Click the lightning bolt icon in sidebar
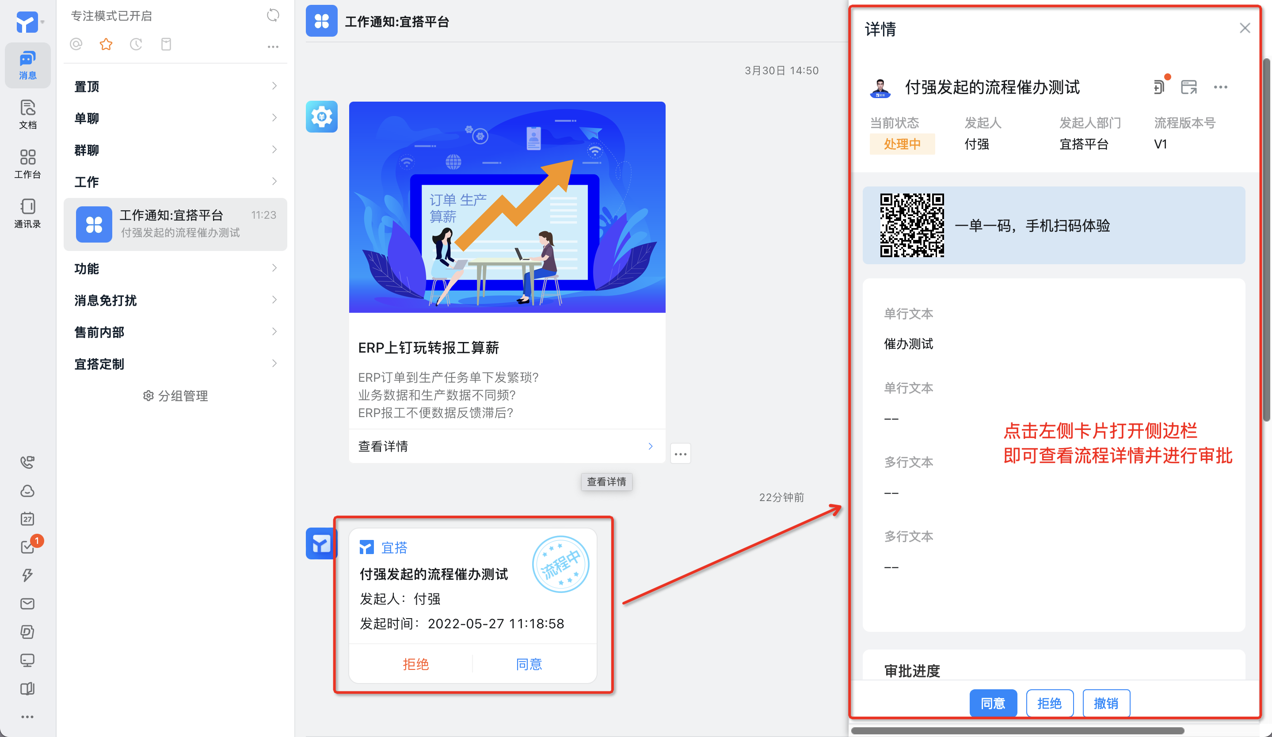 click(x=27, y=575)
